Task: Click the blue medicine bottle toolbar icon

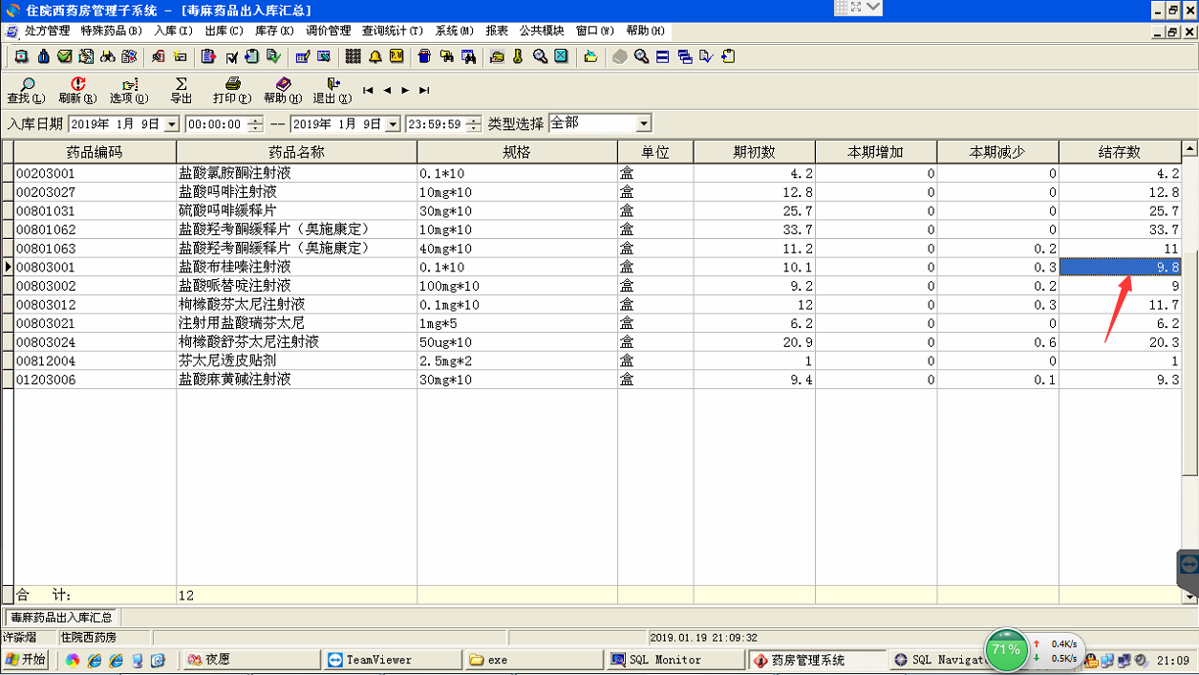Action: (43, 56)
